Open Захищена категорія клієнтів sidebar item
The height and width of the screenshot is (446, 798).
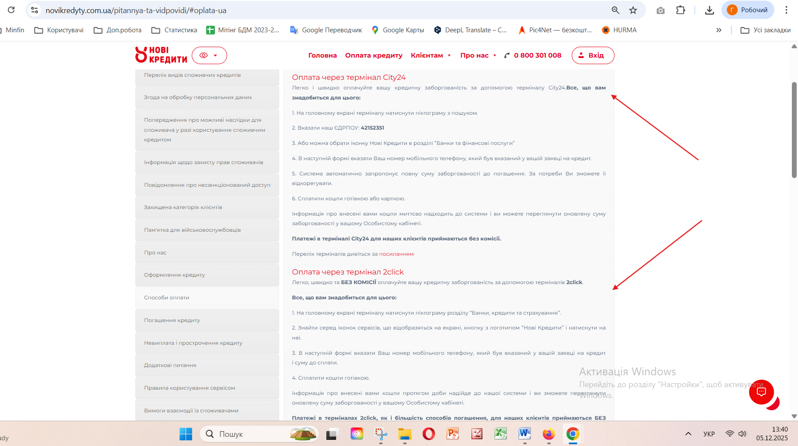207,207
